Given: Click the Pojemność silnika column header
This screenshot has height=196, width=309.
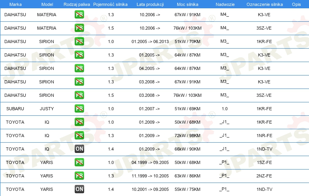Looking at the screenshot, I should click(x=110, y=4).
